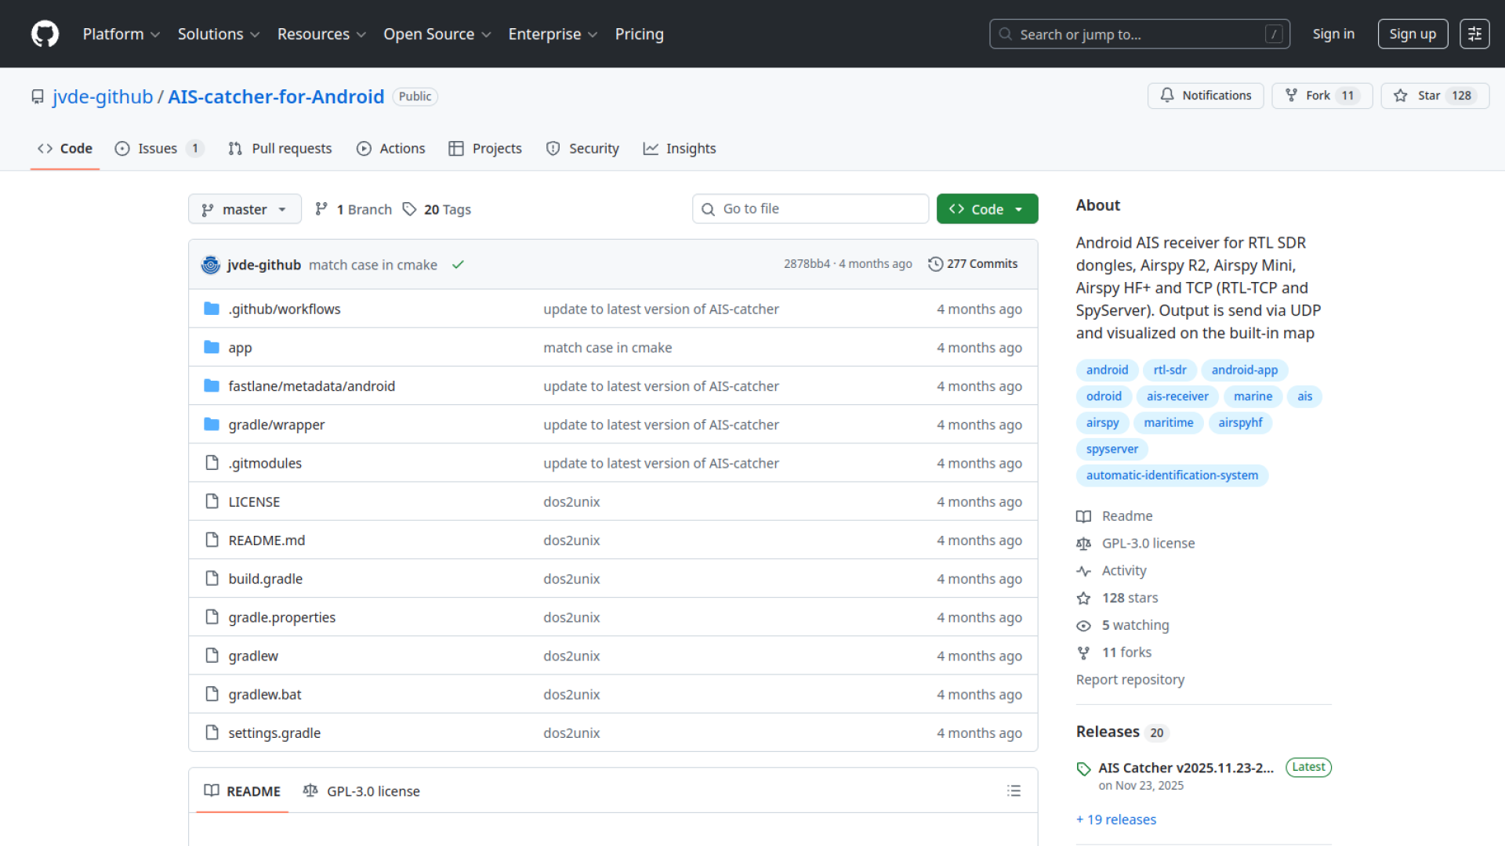The image size is (1505, 846).
Task: Open the Projects tab
Action: tap(485, 148)
